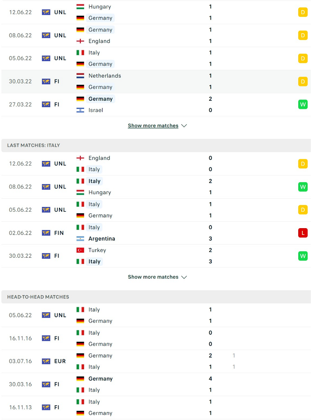The image size is (311, 420).
Task: Click the Israel flag icon
Action: click(80, 110)
